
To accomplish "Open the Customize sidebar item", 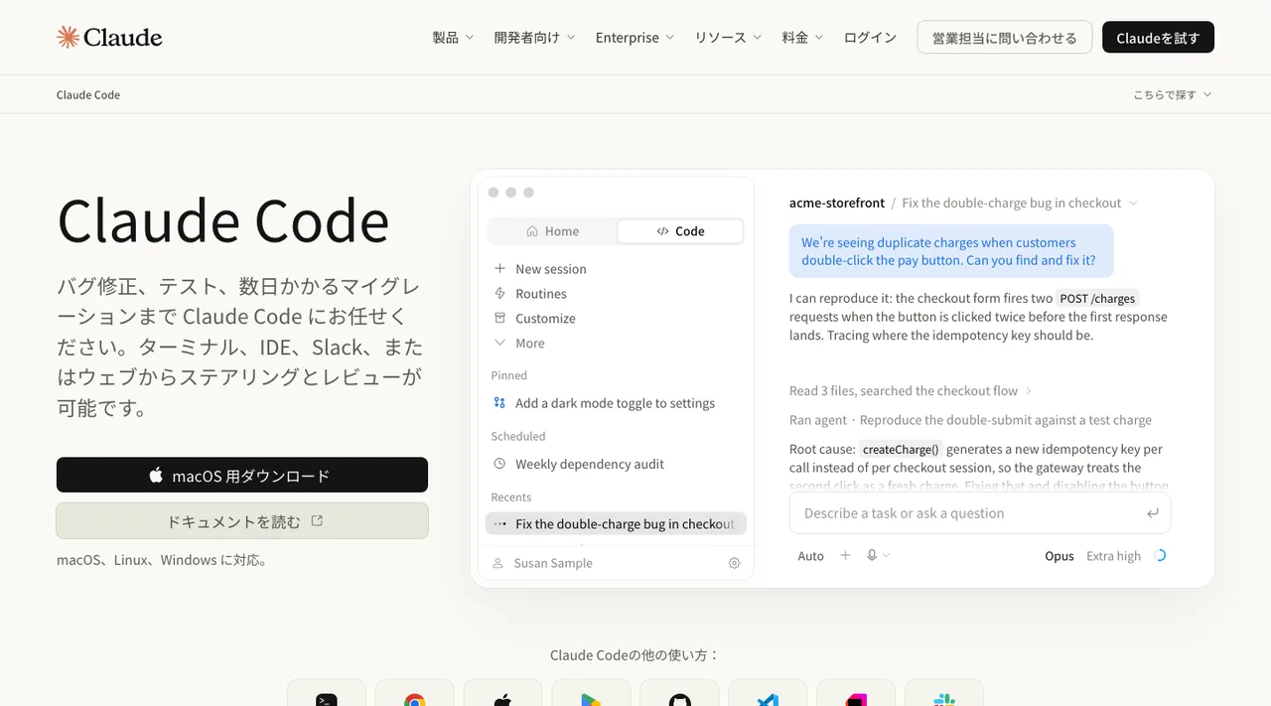I will 545,319.
